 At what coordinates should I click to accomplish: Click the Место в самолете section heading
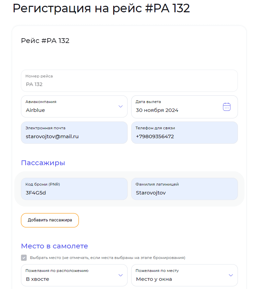(55, 246)
